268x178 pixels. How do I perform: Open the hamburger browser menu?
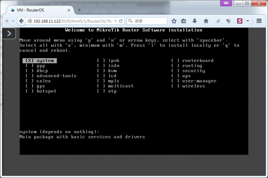pyautogui.click(x=259, y=21)
